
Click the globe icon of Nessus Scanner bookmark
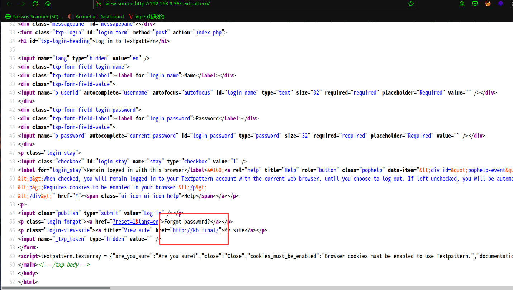coord(8,16)
